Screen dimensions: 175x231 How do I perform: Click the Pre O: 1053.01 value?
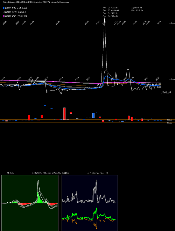pyautogui.click(x=111, y=7)
